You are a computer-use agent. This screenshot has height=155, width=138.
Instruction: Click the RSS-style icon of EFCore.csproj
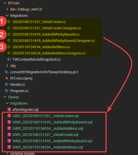[x=7, y=78]
